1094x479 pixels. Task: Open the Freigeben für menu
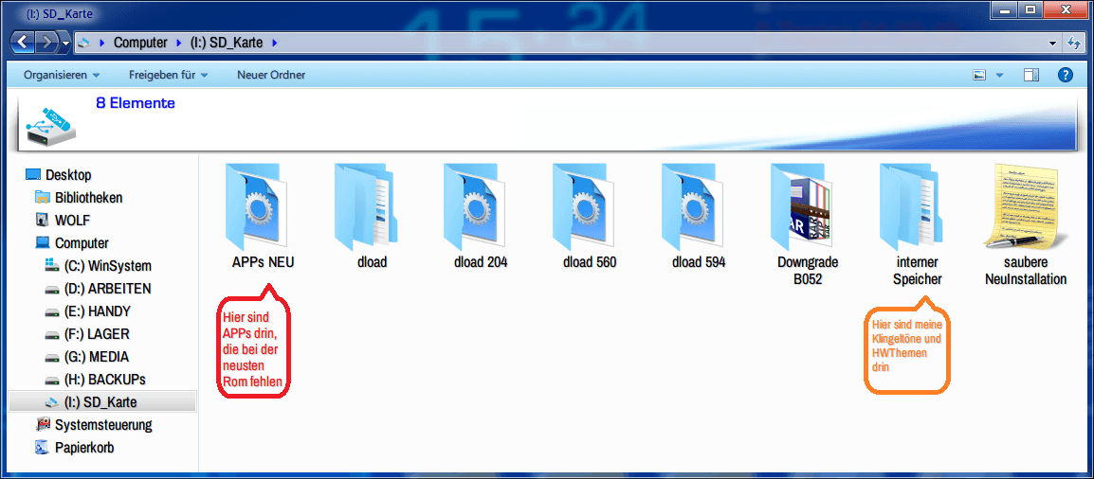[168, 75]
